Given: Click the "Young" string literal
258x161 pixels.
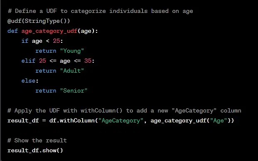Looking at the screenshot, I should pyautogui.click(x=72, y=51).
